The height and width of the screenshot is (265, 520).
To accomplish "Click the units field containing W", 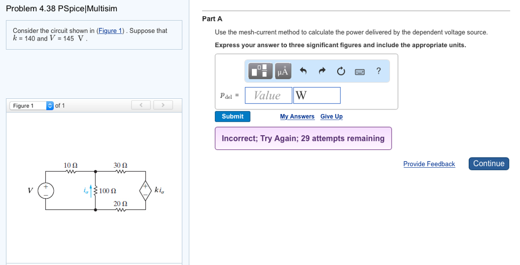I will 317,95.
